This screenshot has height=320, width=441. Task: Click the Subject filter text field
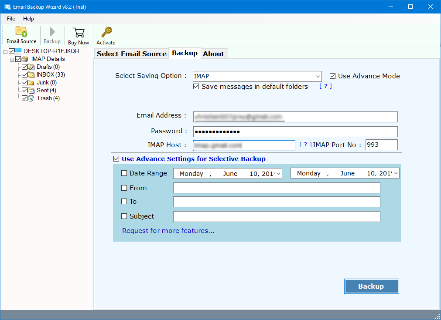coord(277,216)
